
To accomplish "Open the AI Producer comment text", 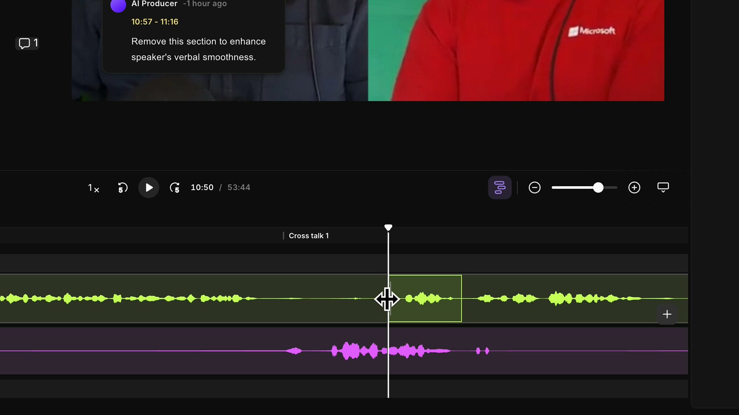I will click(x=198, y=49).
